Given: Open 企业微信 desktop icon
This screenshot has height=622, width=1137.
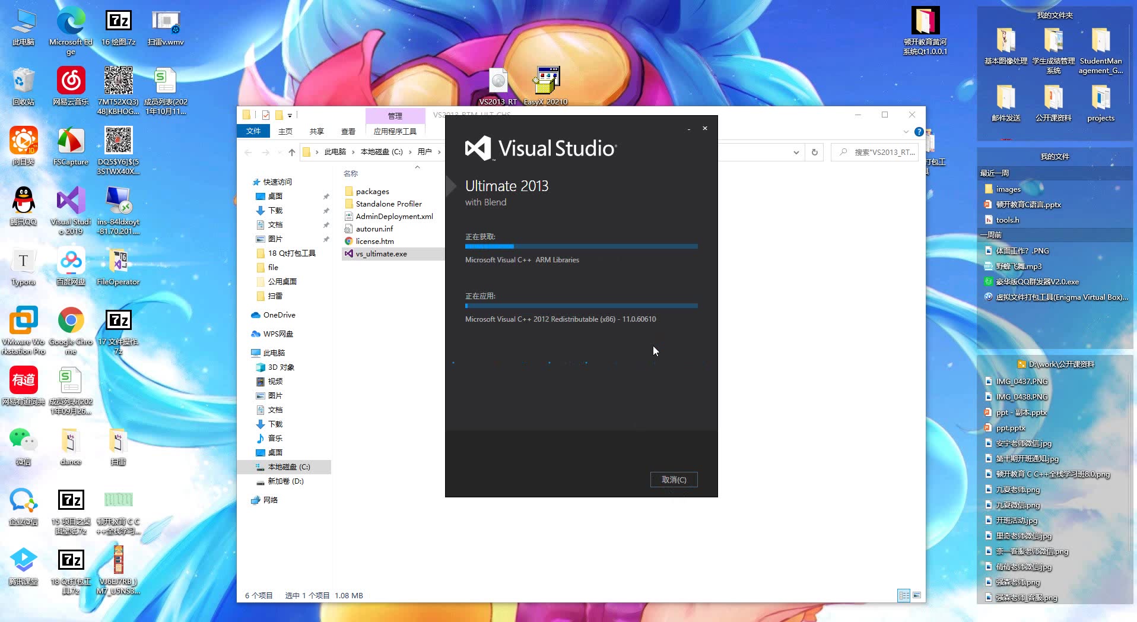Looking at the screenshot, I should 23,506.
